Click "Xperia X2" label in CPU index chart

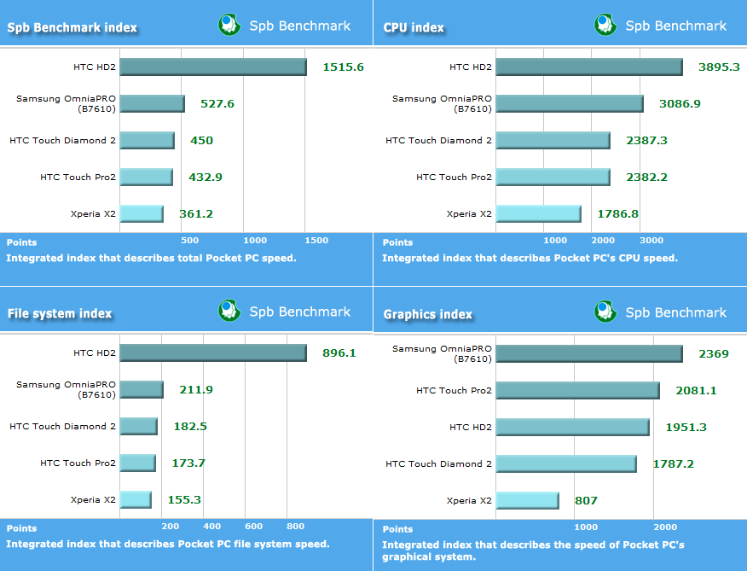click(x=469, y=214)
